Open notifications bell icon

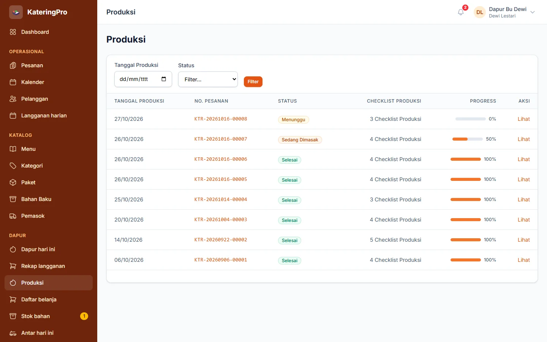[x=461, y=12]
